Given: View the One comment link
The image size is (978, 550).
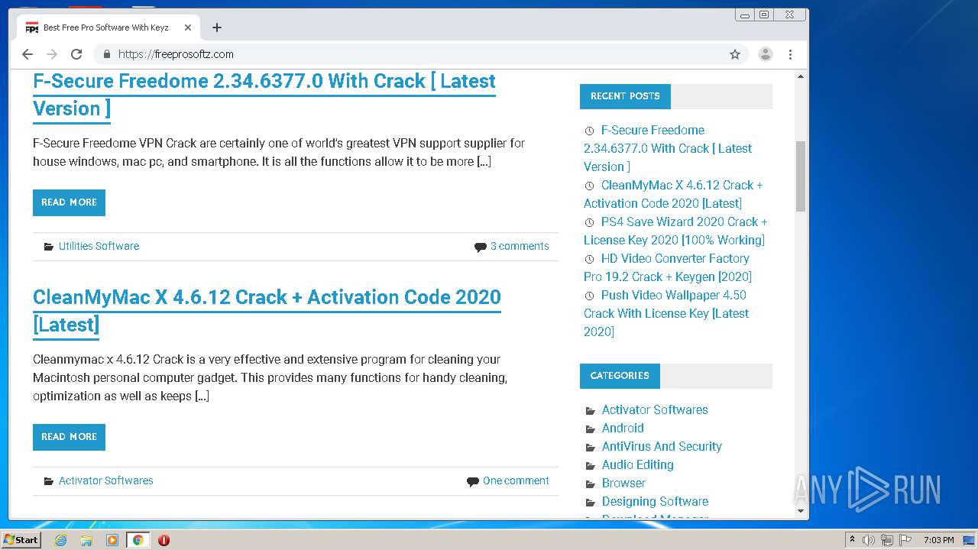Looking at the screenshot, I should click(516, 480).
